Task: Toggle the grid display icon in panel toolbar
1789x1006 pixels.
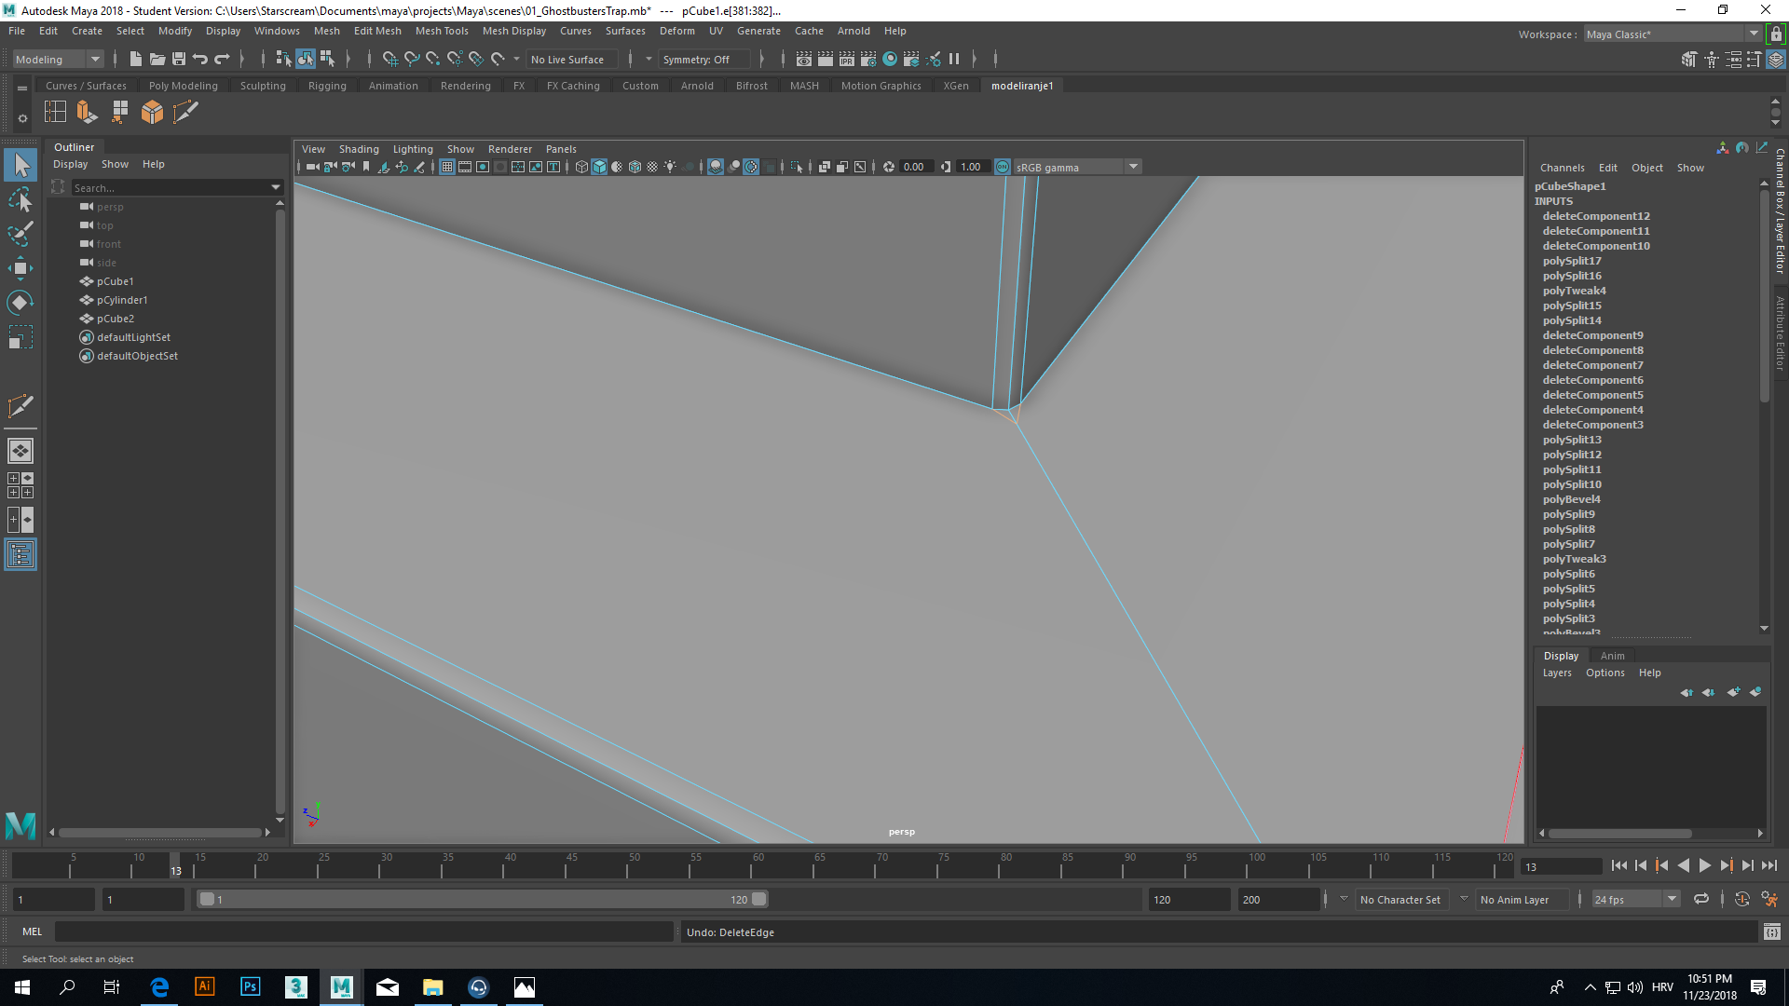Action: coord(446,167)
